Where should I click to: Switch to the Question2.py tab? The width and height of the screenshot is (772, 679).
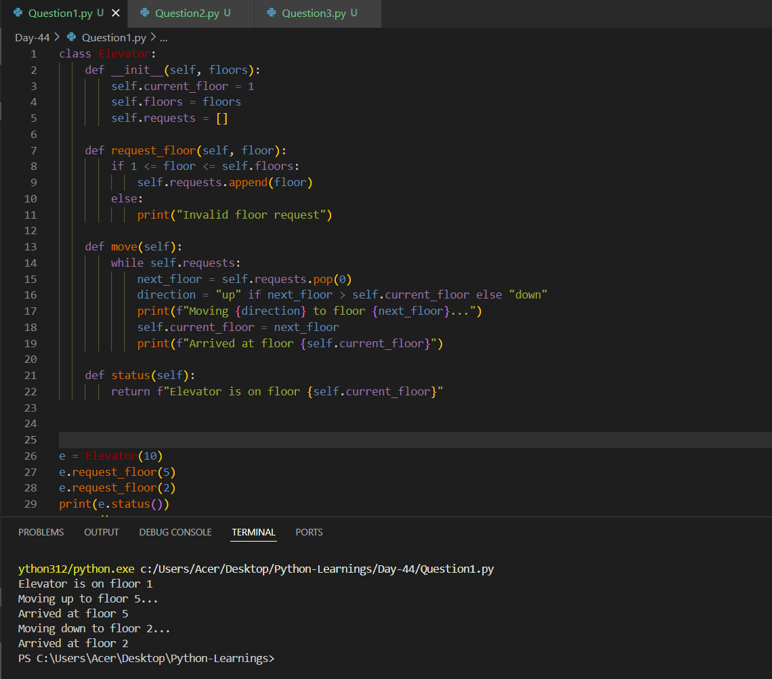pos(191,14)
